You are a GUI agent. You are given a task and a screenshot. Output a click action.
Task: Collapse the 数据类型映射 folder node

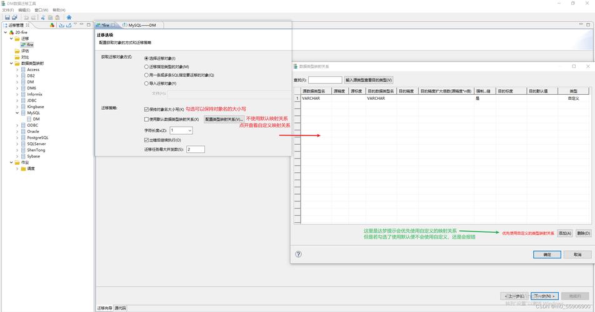click(x=11, y=63)
